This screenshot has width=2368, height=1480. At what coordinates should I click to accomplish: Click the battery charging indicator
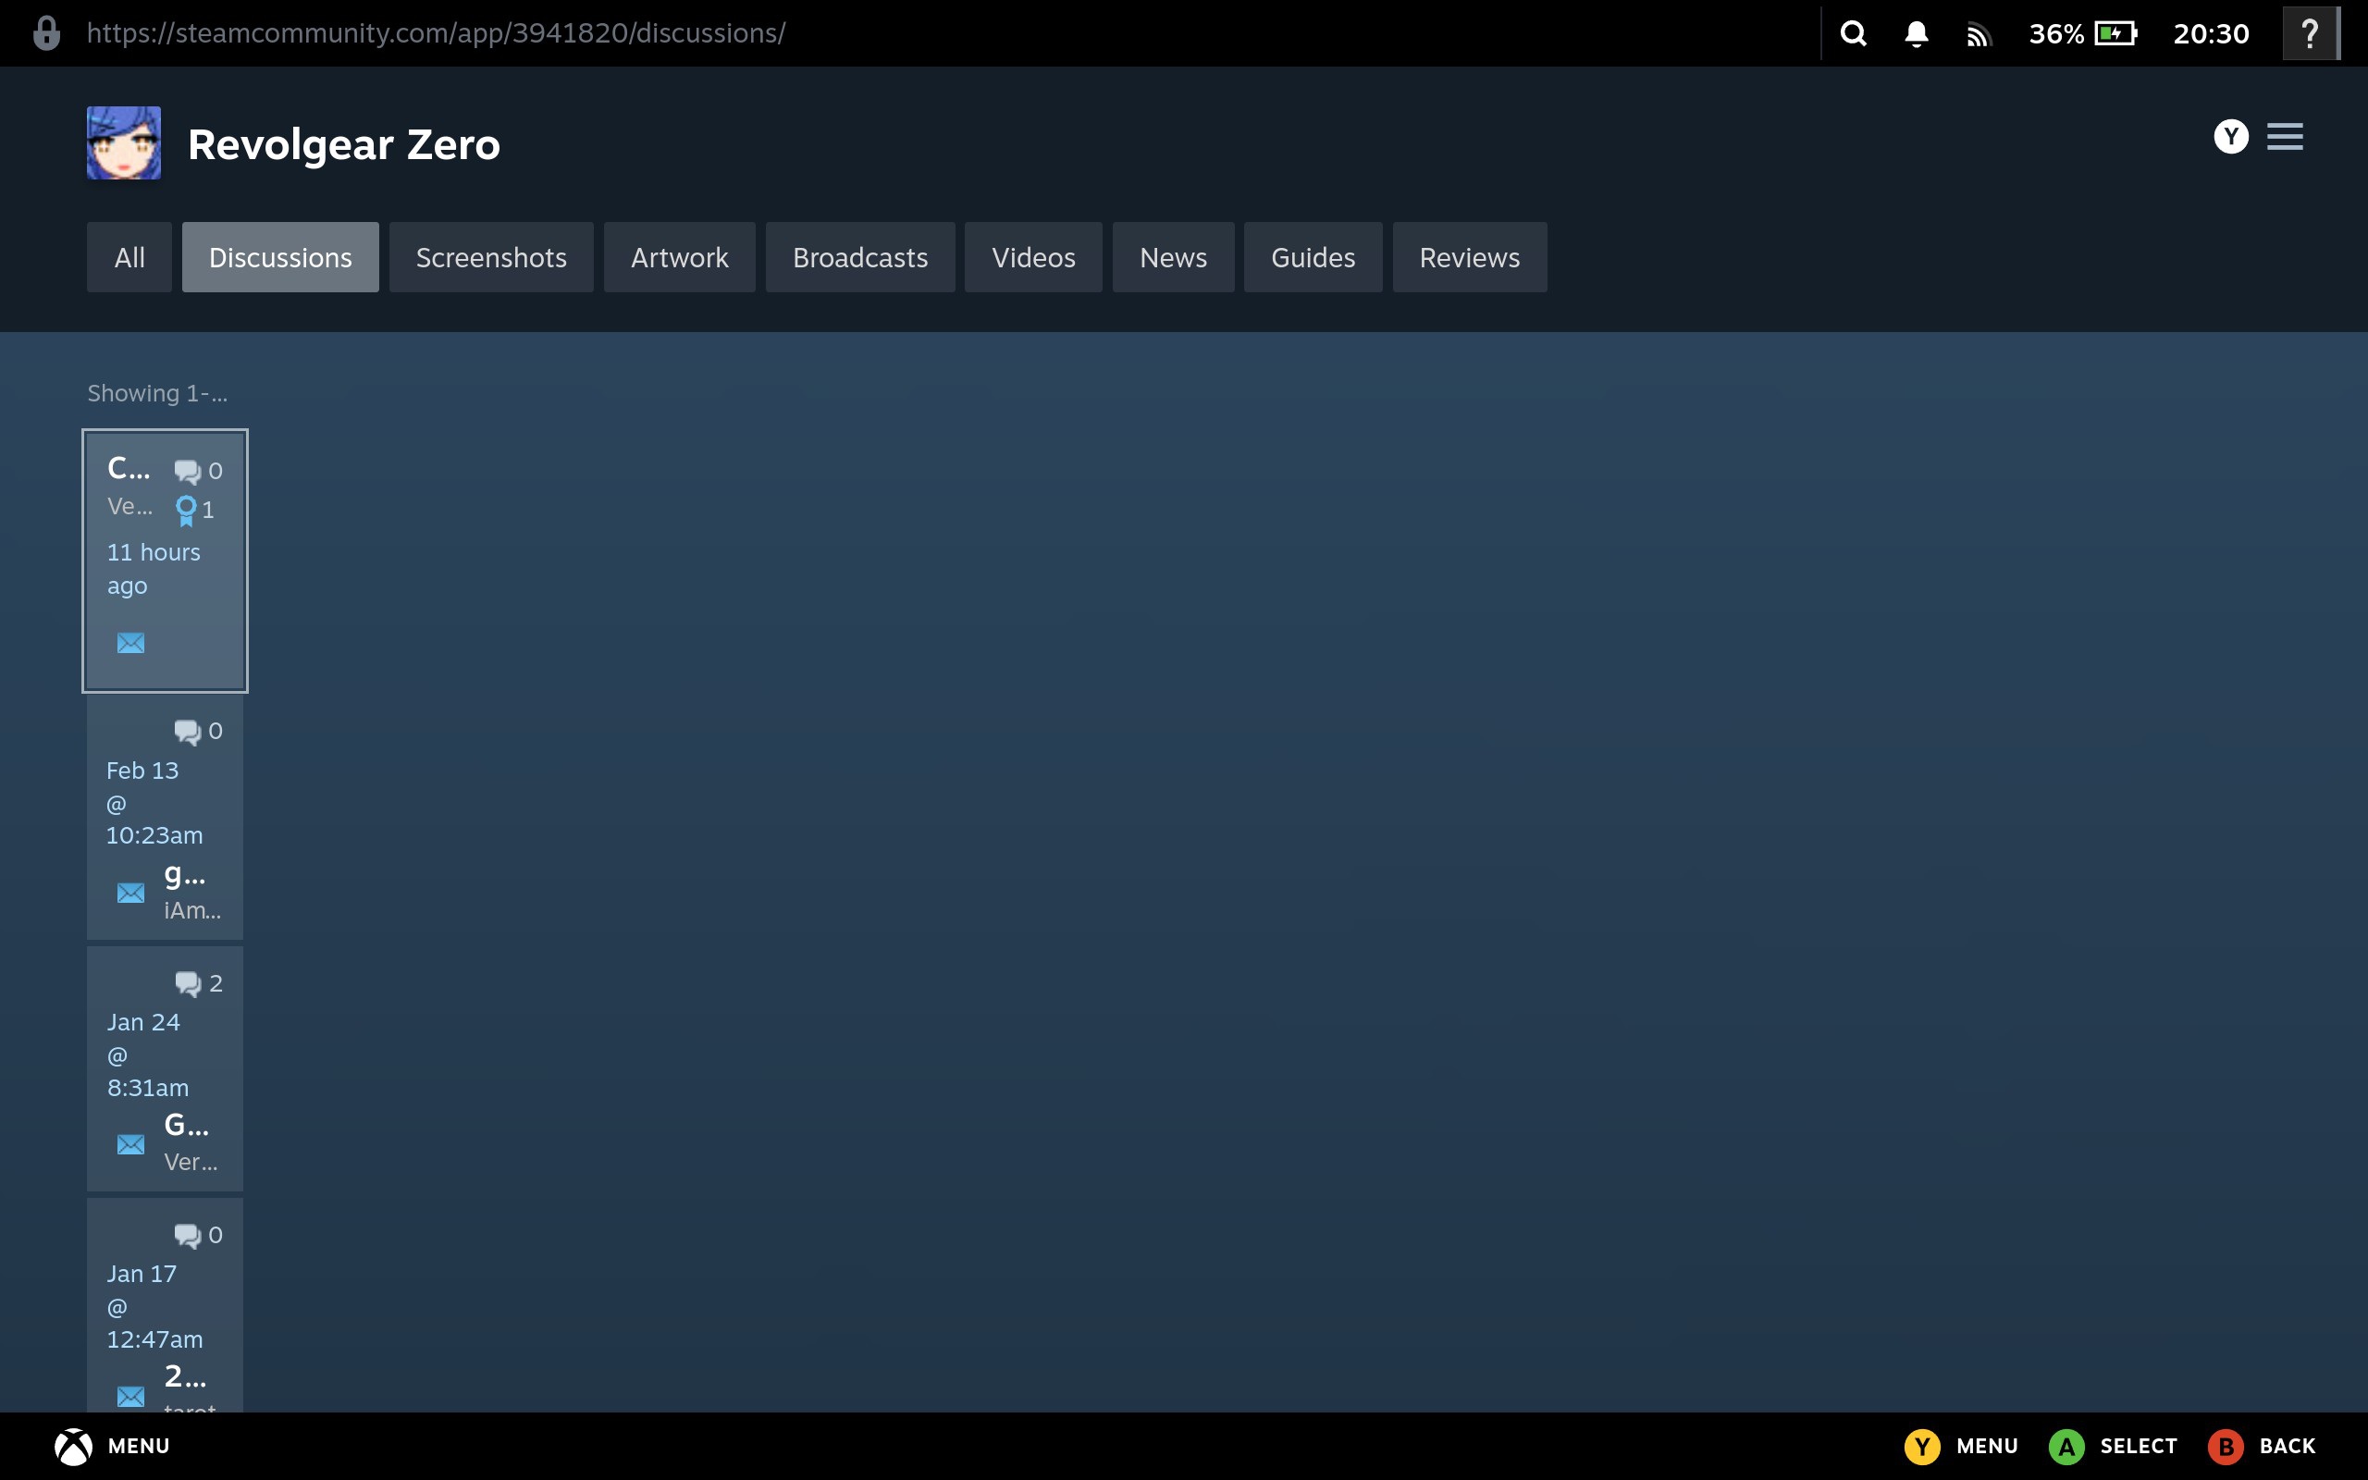[x=2115, y=34]
